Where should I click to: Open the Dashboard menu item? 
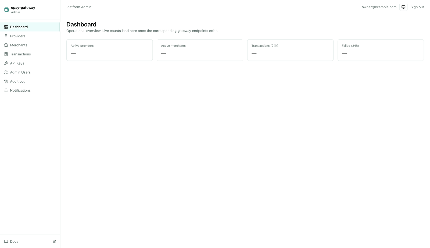click(30, 27)
